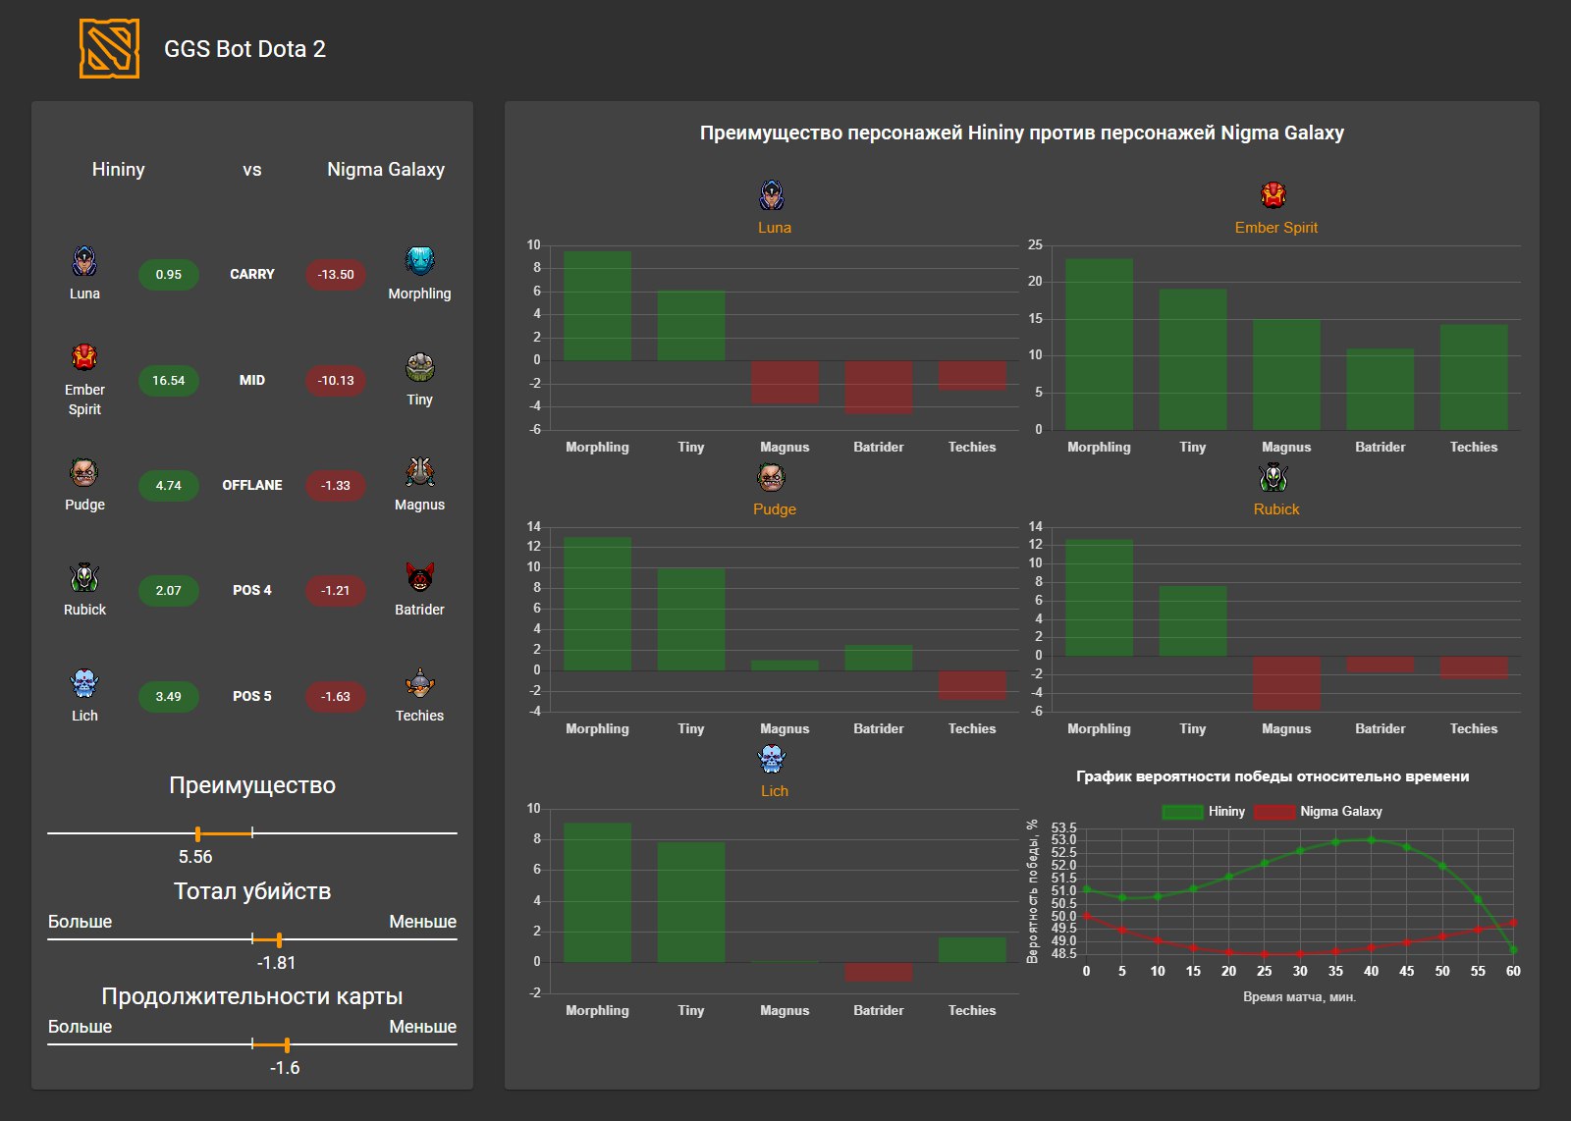Click the orange Rubick chart title
This screenshot has height=1121, width=1571.
[1275, 508]
